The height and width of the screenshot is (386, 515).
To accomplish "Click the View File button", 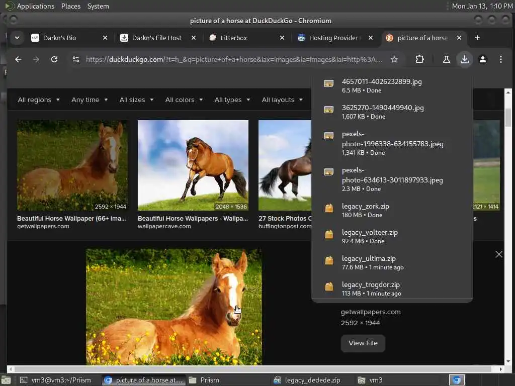I will tap(363, 343).
